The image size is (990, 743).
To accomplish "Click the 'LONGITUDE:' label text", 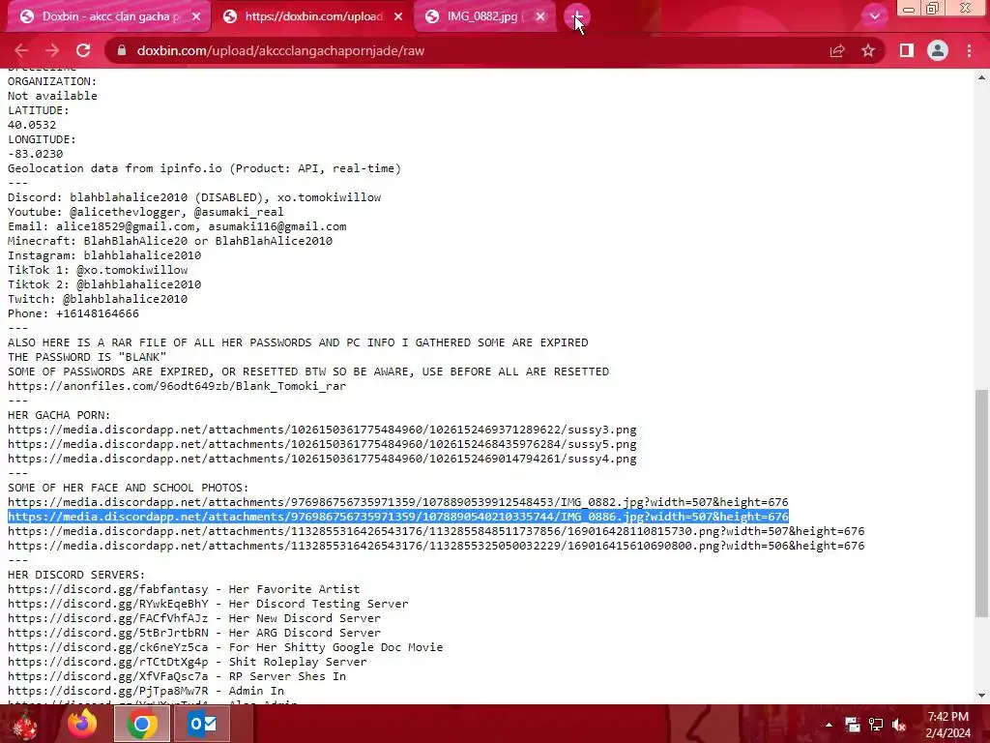I will [x=42, y=139].
